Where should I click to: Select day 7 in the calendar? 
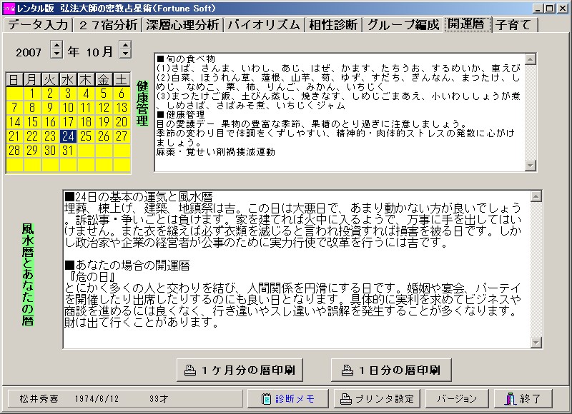tap(14, 108)
